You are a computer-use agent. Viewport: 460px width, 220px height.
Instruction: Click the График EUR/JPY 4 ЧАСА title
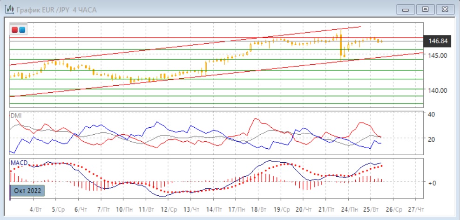click(x=57, y=10)
